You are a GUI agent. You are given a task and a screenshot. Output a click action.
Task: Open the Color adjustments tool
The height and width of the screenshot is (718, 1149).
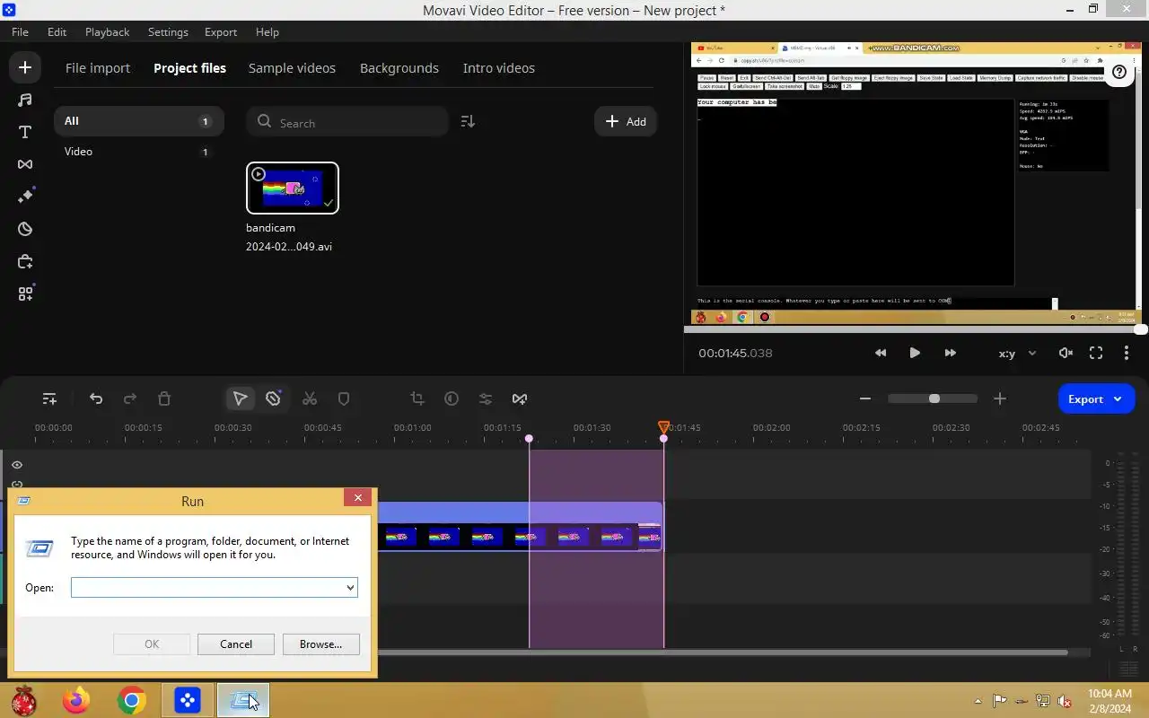tap(452, 398)
